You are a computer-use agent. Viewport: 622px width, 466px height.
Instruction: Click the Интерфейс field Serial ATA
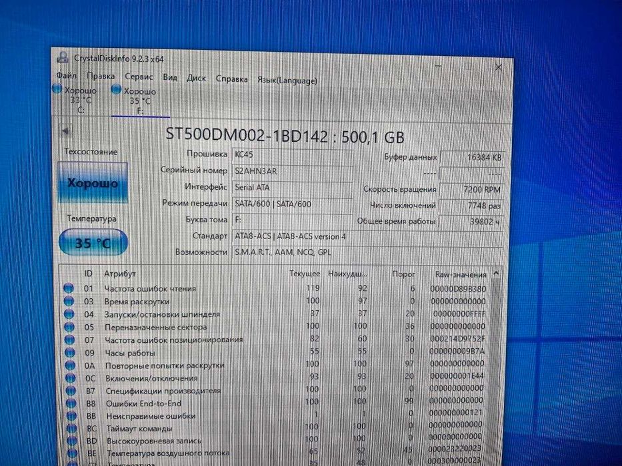point(293,188)
